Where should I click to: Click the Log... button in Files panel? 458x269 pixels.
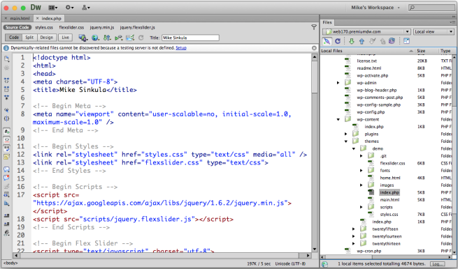tap(437, 263)
